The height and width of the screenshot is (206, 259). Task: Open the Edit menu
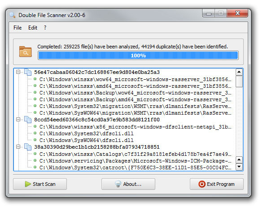[x=33, y=28]
